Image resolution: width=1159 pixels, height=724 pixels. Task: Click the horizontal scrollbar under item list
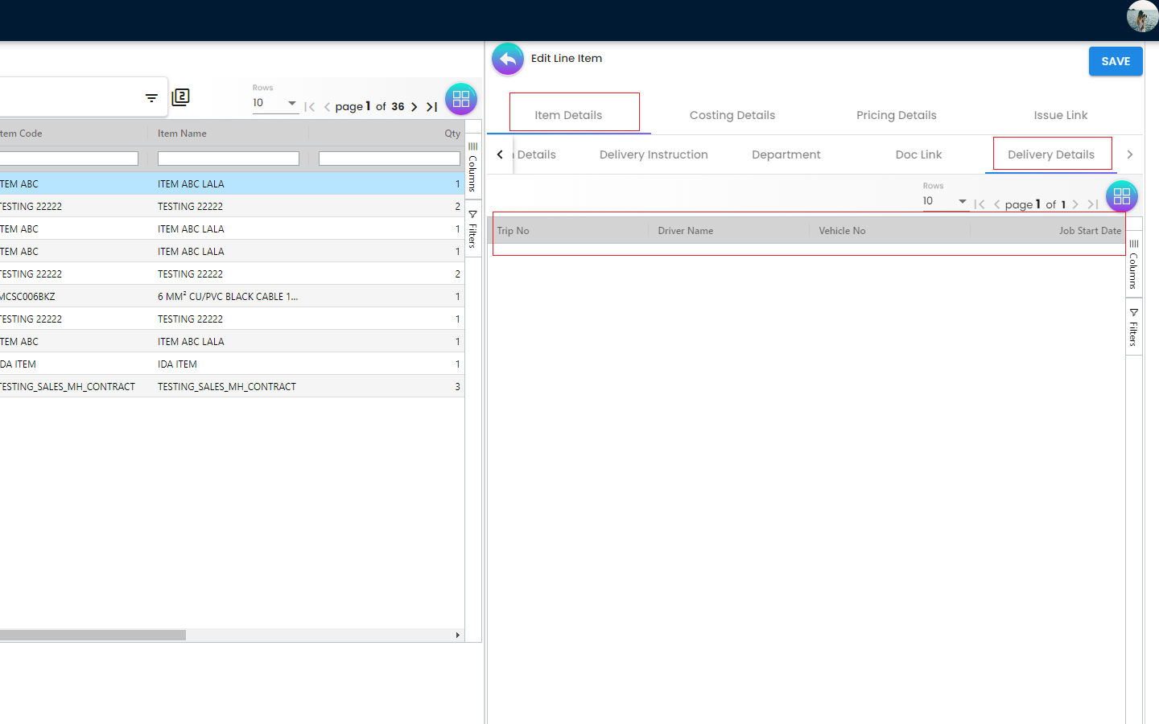(93, 636)
